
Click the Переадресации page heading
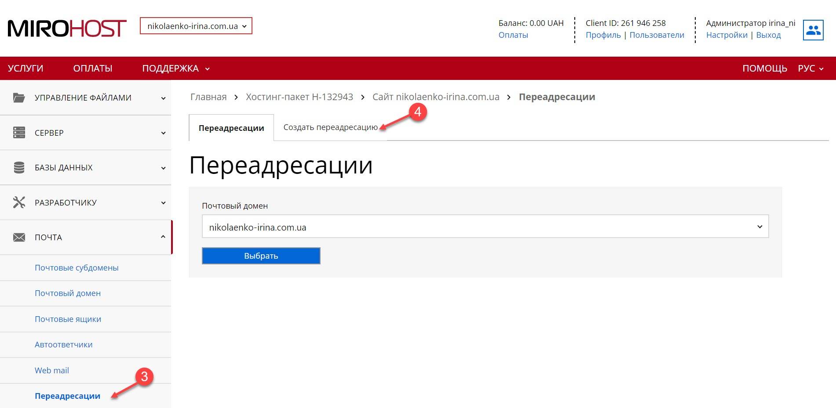point(281,166)
